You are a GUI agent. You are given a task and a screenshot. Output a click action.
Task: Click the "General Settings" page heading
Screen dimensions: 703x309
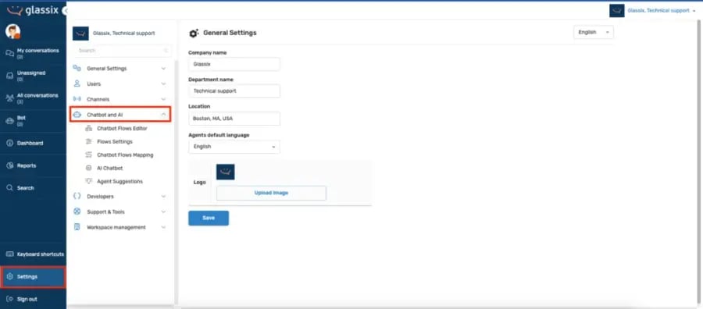230,33
